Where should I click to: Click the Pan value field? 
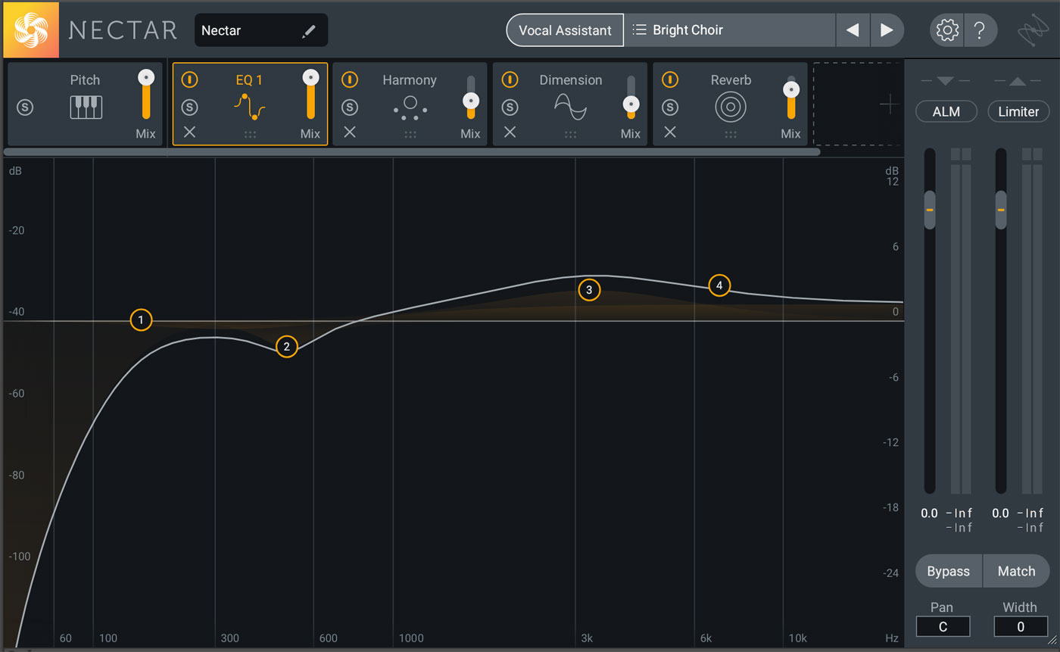943,626
